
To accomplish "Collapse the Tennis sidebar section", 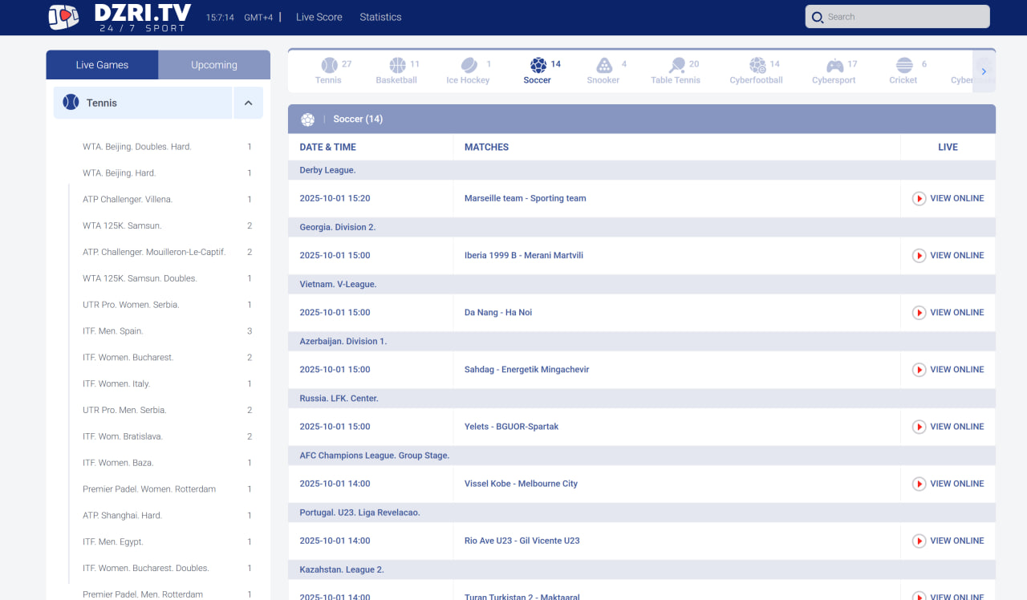I will point(248,103).
